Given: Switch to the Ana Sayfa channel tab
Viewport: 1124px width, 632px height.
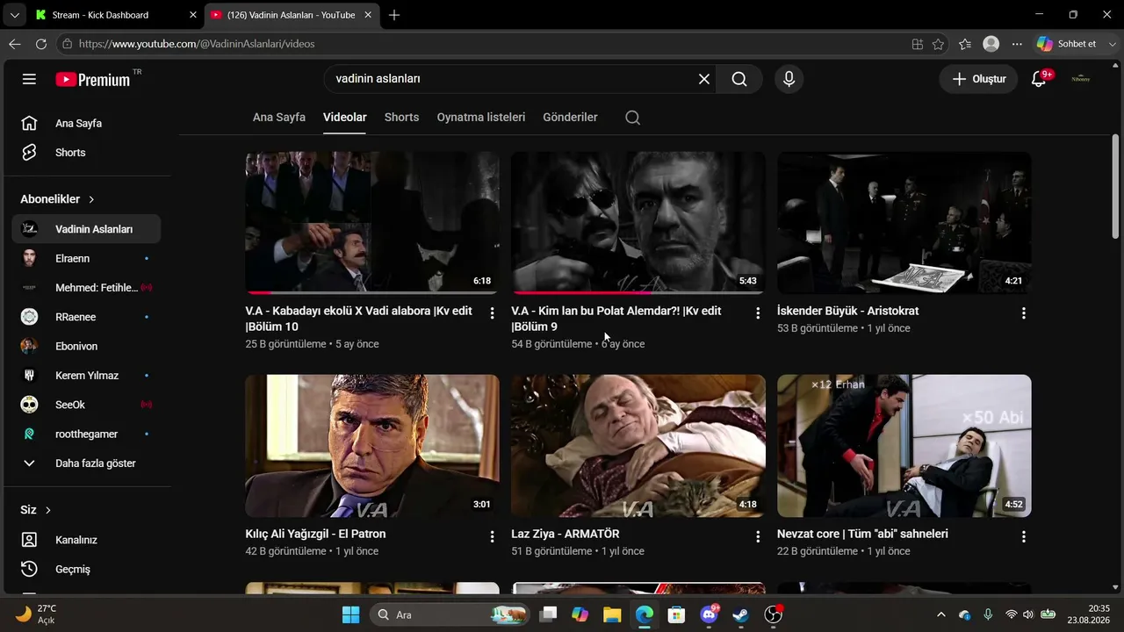Looking at the screenshot, I should 279,118.
